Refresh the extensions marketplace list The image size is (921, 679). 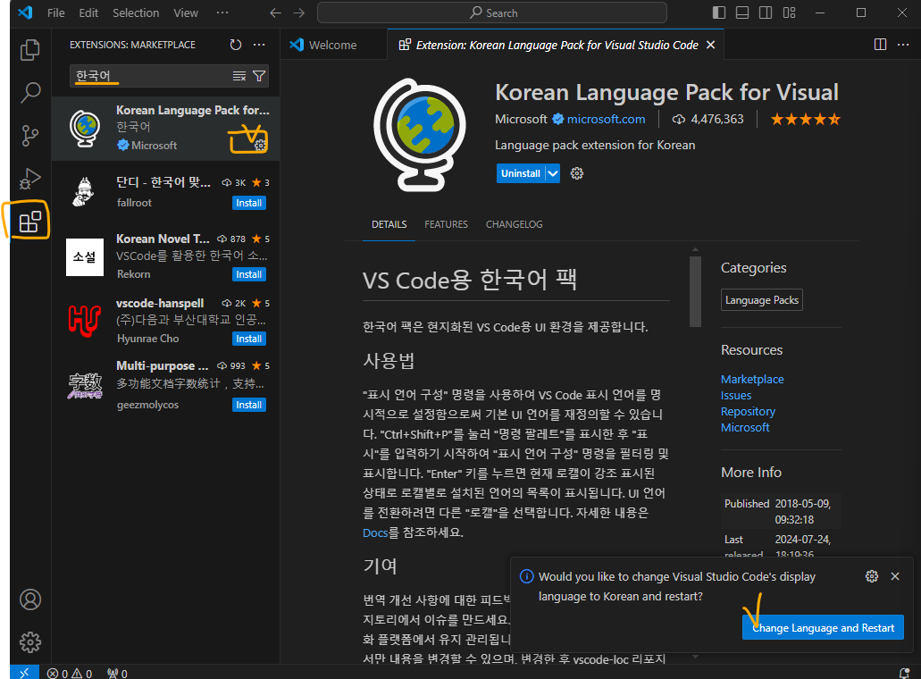236,45
